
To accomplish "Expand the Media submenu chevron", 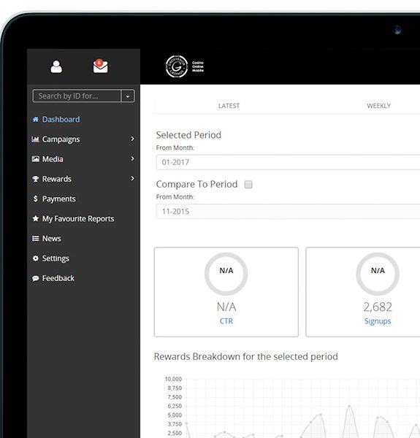I will click(132, 158).
